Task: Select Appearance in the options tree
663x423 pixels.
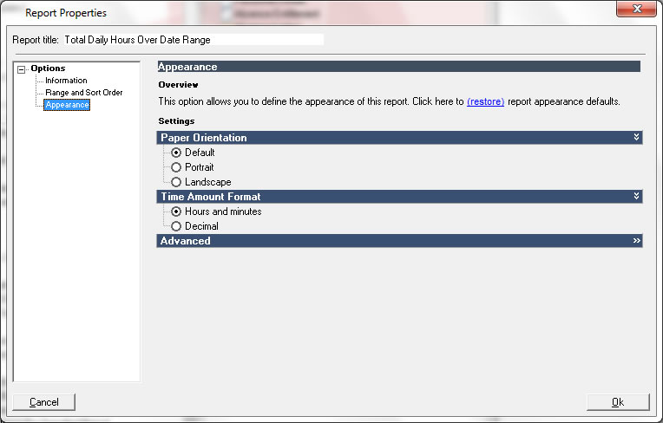Action: click(67, 105)
